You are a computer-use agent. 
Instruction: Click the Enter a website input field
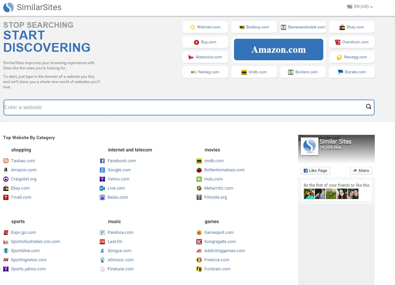130,107
